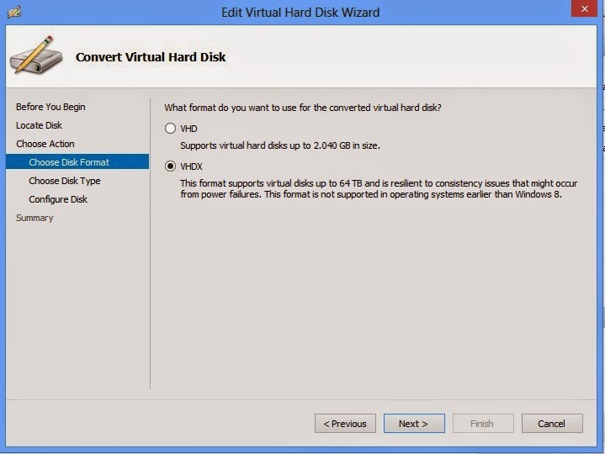Switch to the Choose Disk Type step
The width and height of the screenshot is (605, 454).
point(65,181)
